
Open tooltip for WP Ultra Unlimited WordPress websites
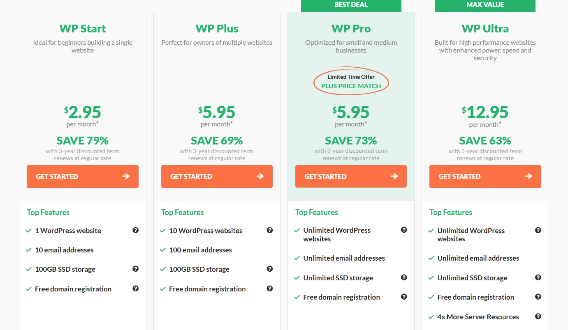point(538,230)
